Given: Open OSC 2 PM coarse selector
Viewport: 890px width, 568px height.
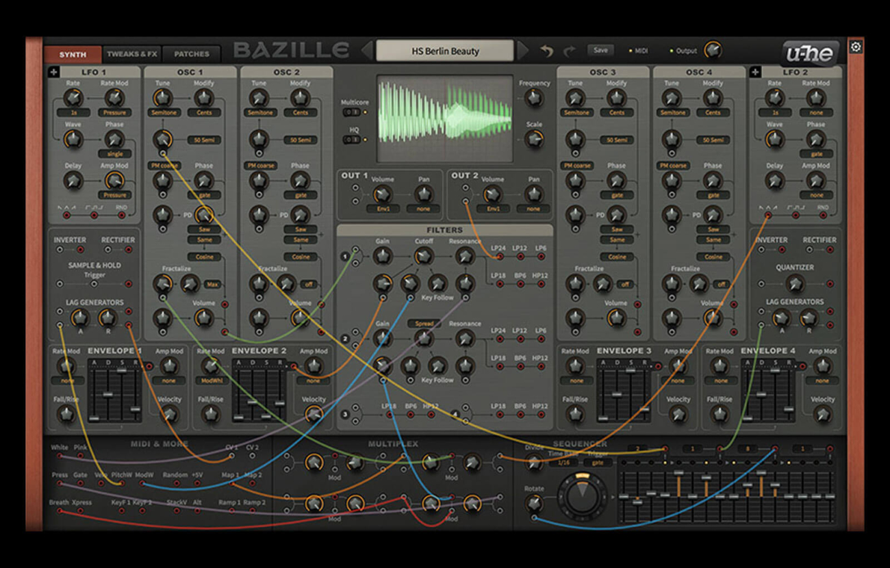Looking at the screenshot, I should [x=259, y=166].
